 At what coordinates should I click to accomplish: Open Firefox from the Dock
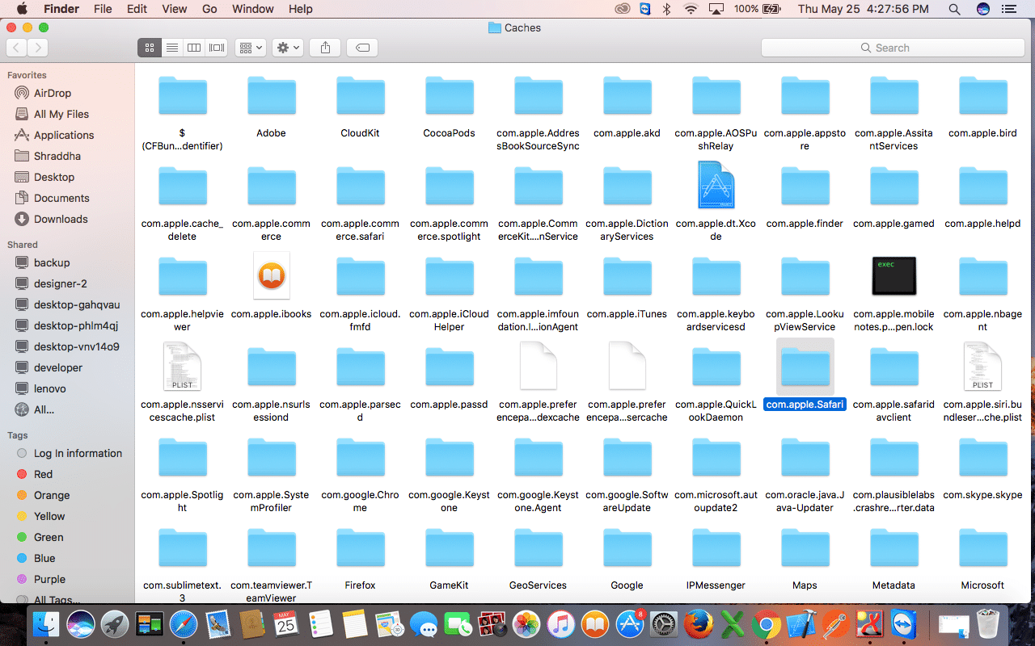[x=699, y=625]
